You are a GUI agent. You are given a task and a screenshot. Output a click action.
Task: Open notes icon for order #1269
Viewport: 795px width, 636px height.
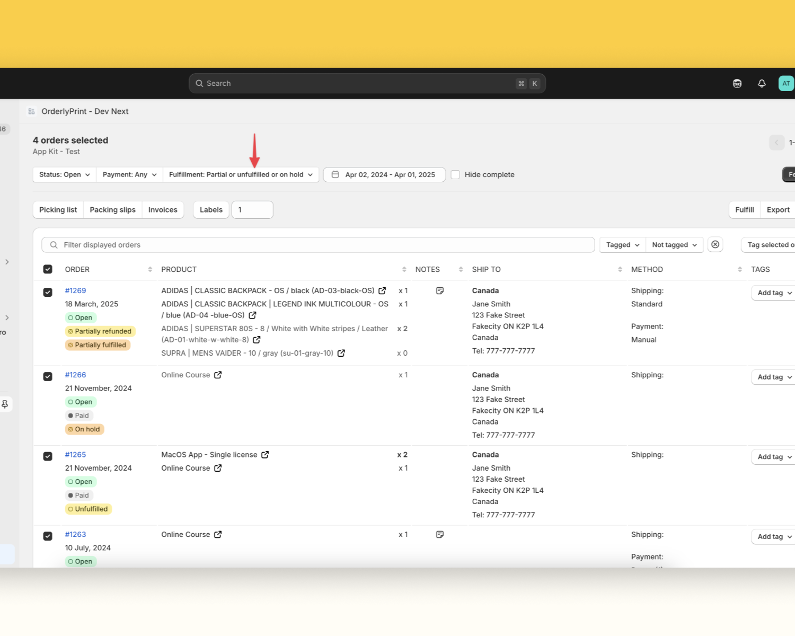coord(440,290)
